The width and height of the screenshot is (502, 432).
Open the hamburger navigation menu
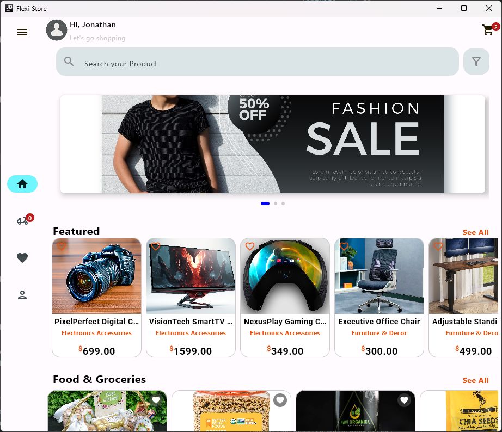(x=22, y=32)
